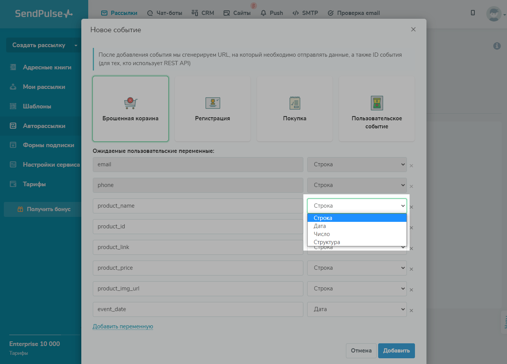Delete the event_date variable row

(x=411, y=311)
